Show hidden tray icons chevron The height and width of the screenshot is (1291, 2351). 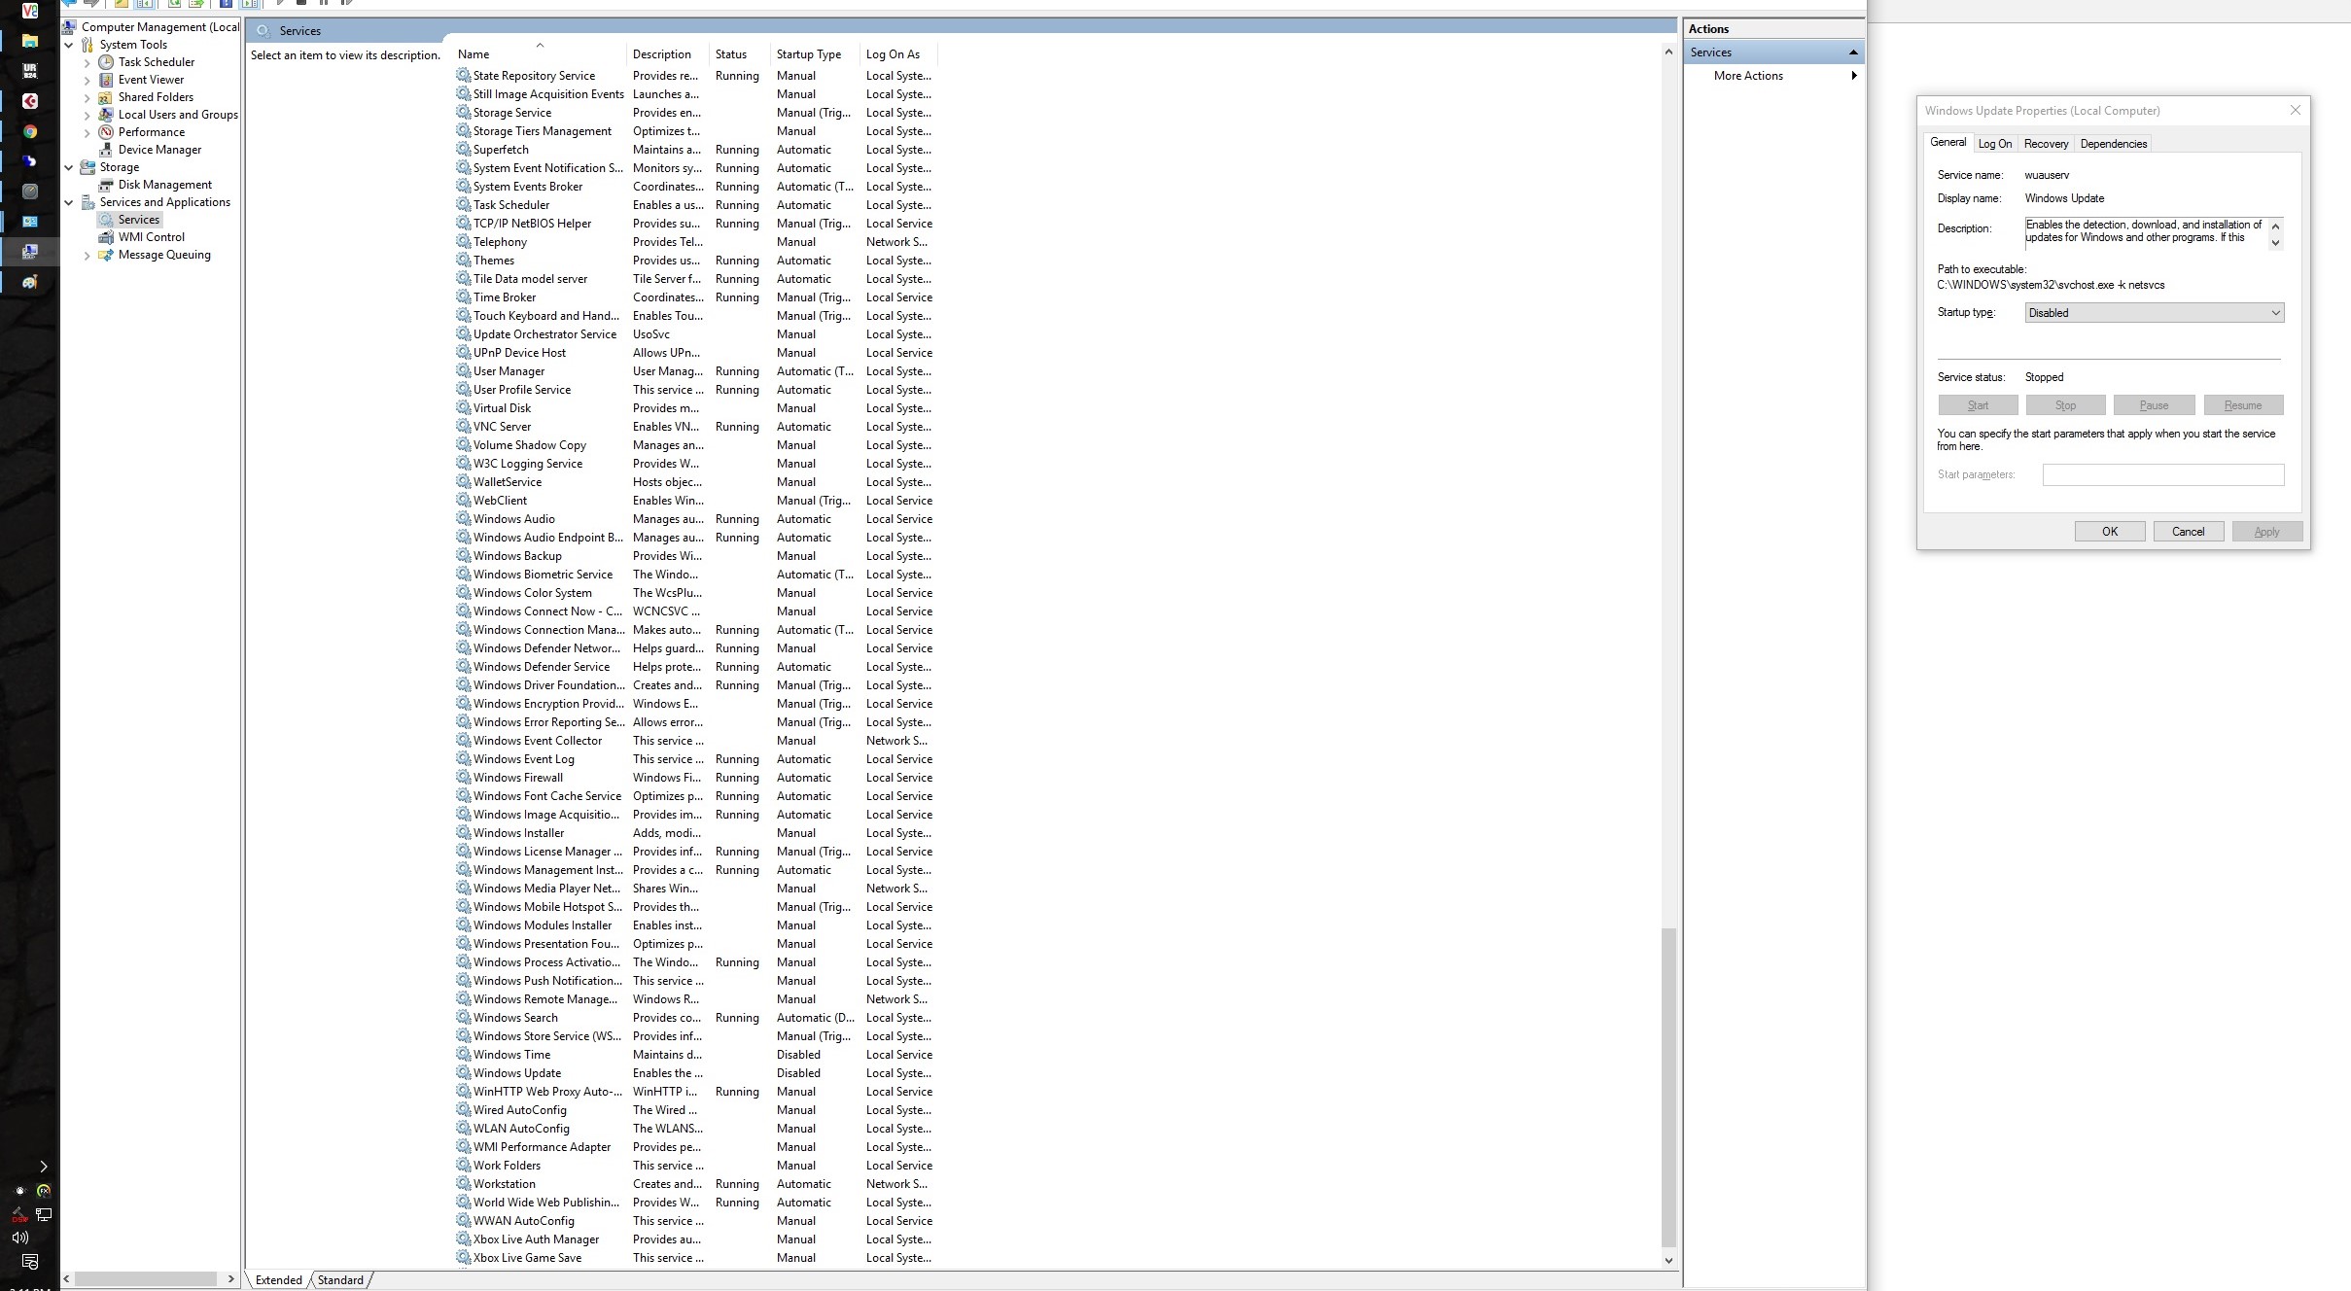pos(43,1166)
